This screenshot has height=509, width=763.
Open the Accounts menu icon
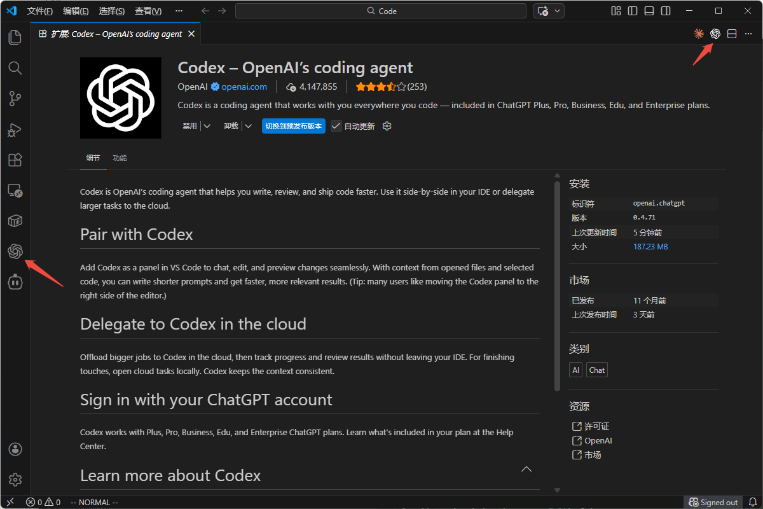15,449
